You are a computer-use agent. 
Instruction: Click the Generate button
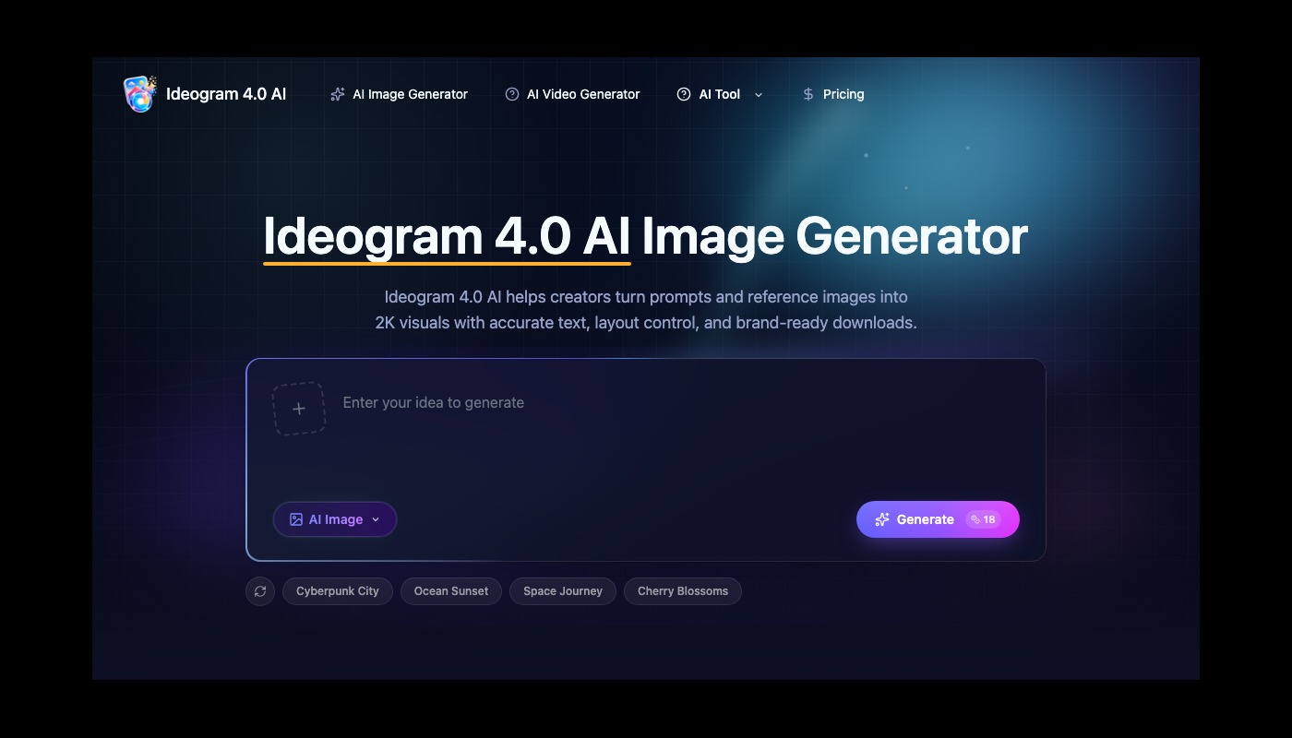click(x=938, y=519)
